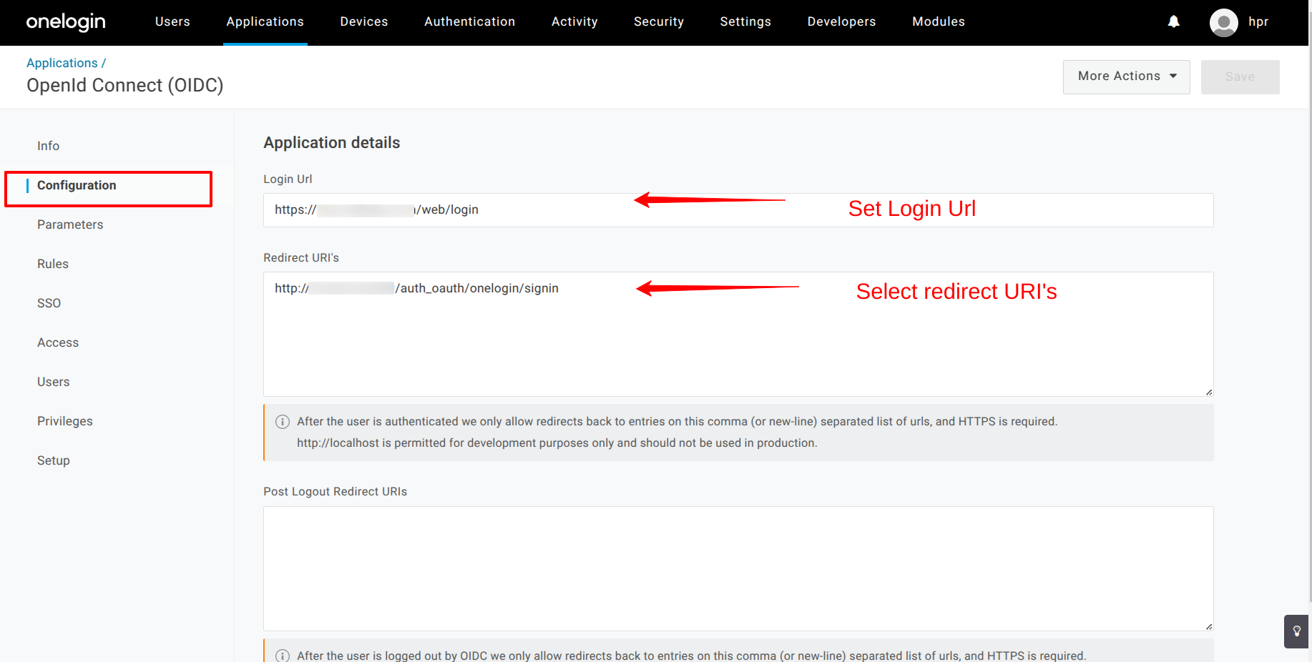Open the Modules menu

click(x=939, y=21)
